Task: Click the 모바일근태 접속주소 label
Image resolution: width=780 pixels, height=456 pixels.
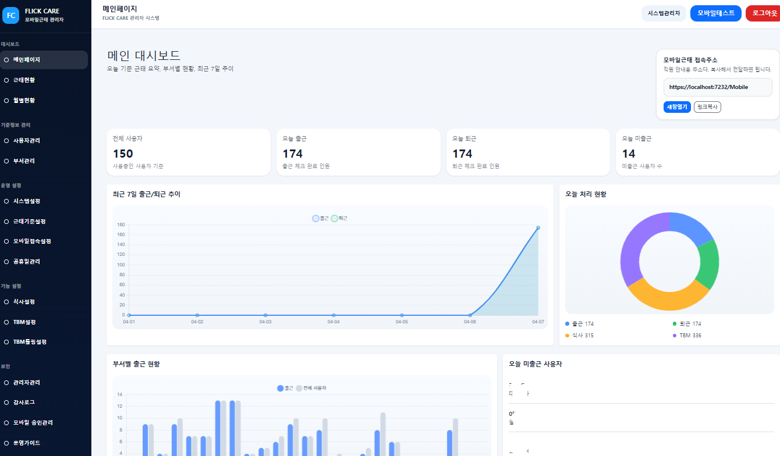Action: pos(690,60)
